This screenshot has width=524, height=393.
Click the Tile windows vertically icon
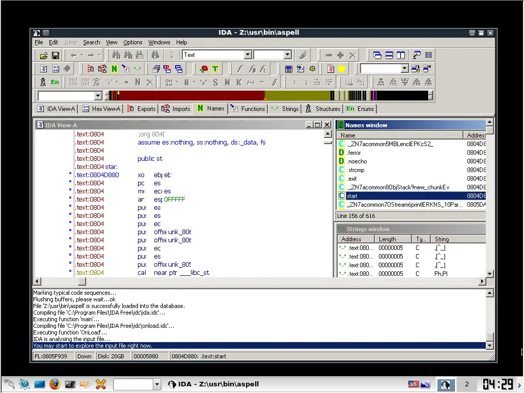click(401, 55)
